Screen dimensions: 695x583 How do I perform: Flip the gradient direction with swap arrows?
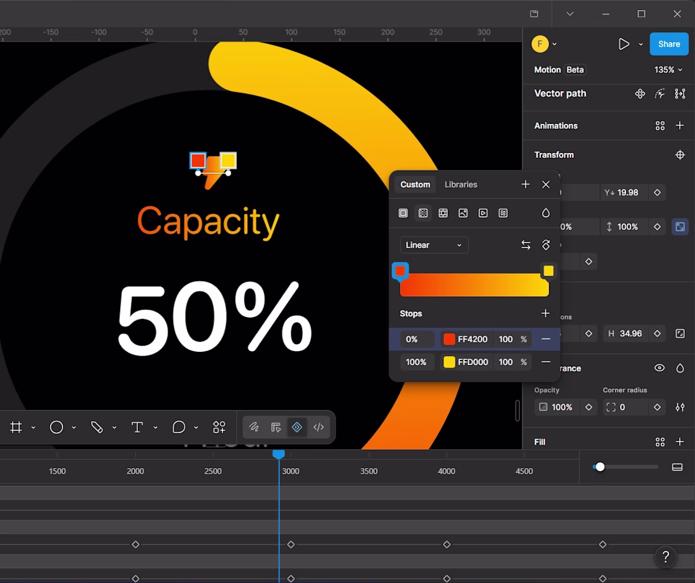tap(526, 245)
